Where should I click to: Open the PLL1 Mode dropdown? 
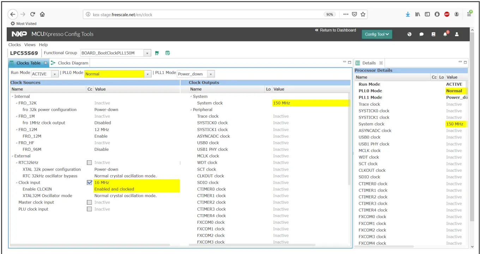[x=211, y=74]
